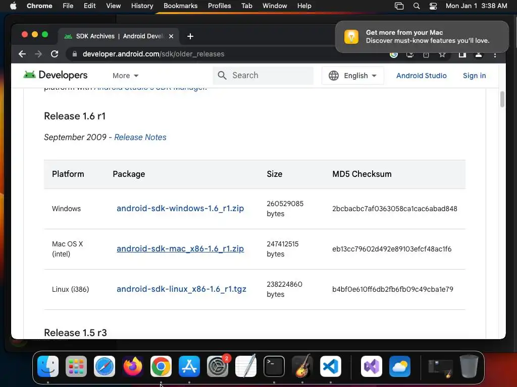
Task: Click the search magnifier icon on page
Action: point(222,76)
